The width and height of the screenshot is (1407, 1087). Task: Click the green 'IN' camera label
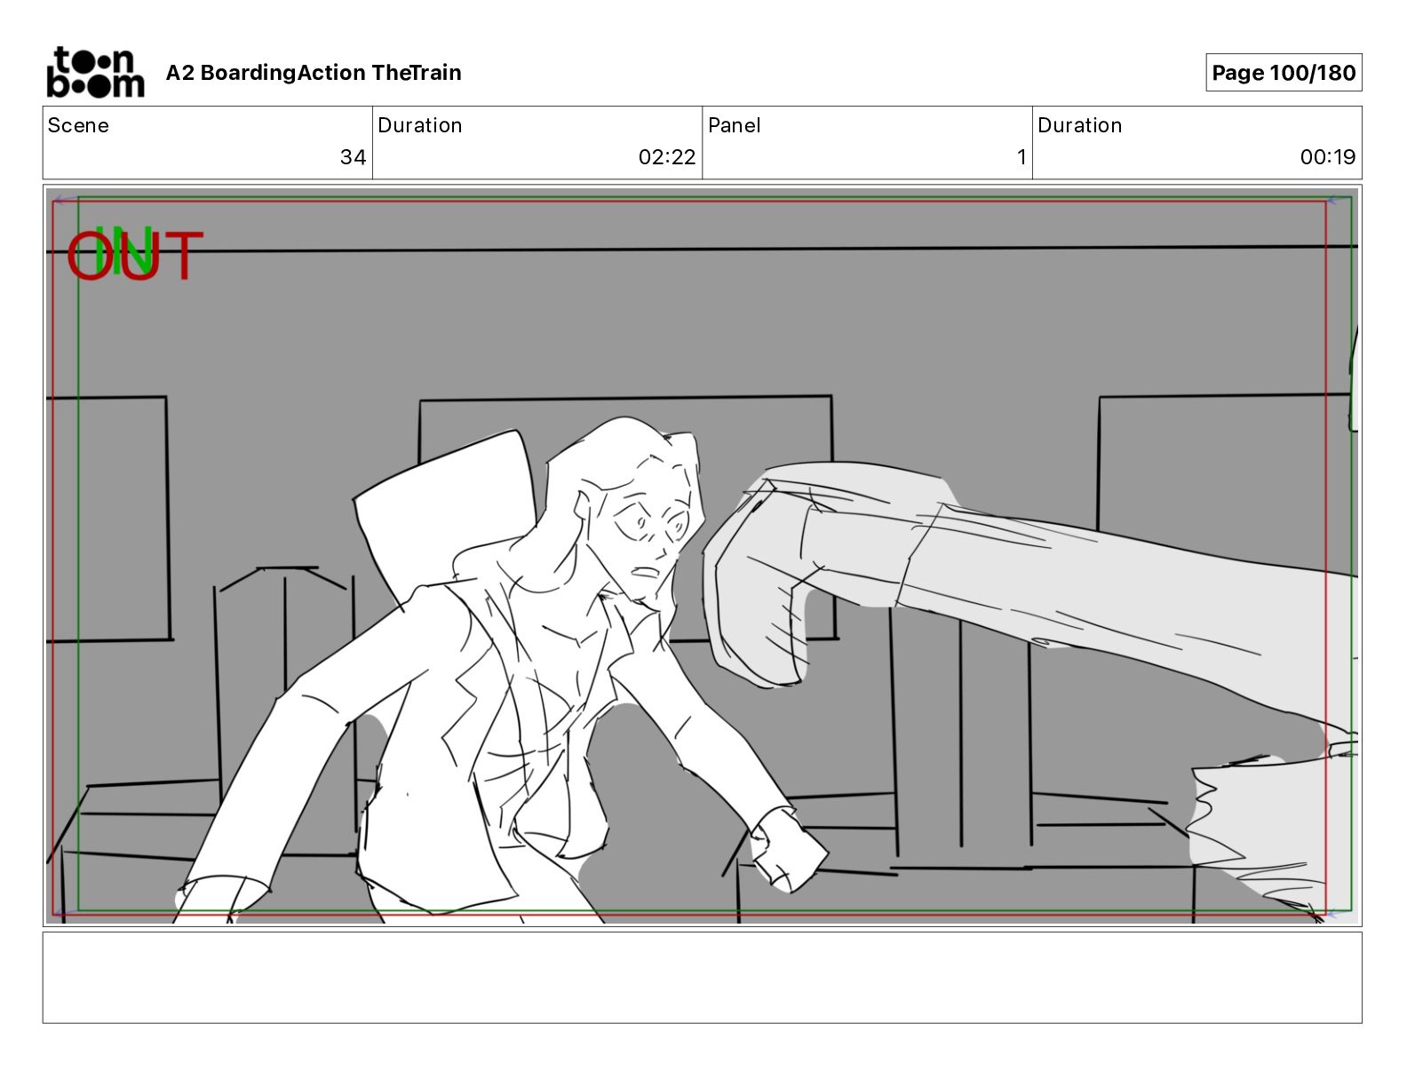click(123, 250)
